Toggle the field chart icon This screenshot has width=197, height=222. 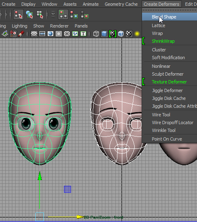tap(67, 34)
